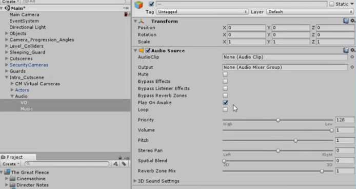Click AudioClip object picker circle

pyautogui.click(x=352, y=57)
